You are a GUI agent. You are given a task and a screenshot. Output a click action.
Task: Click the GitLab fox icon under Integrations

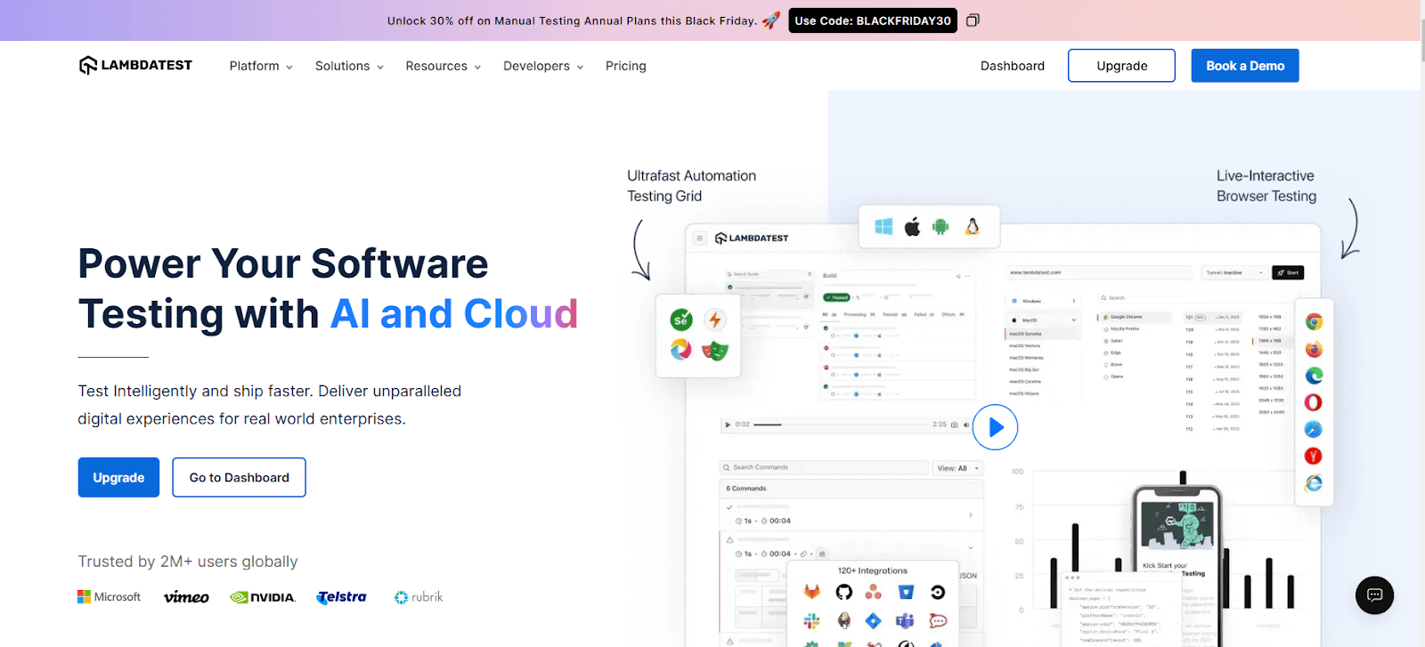click(x=812, y=592)
